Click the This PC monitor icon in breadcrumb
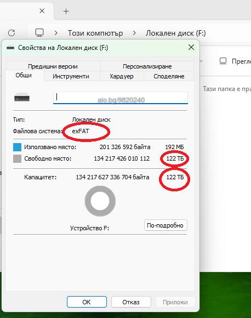 [39, 33]
